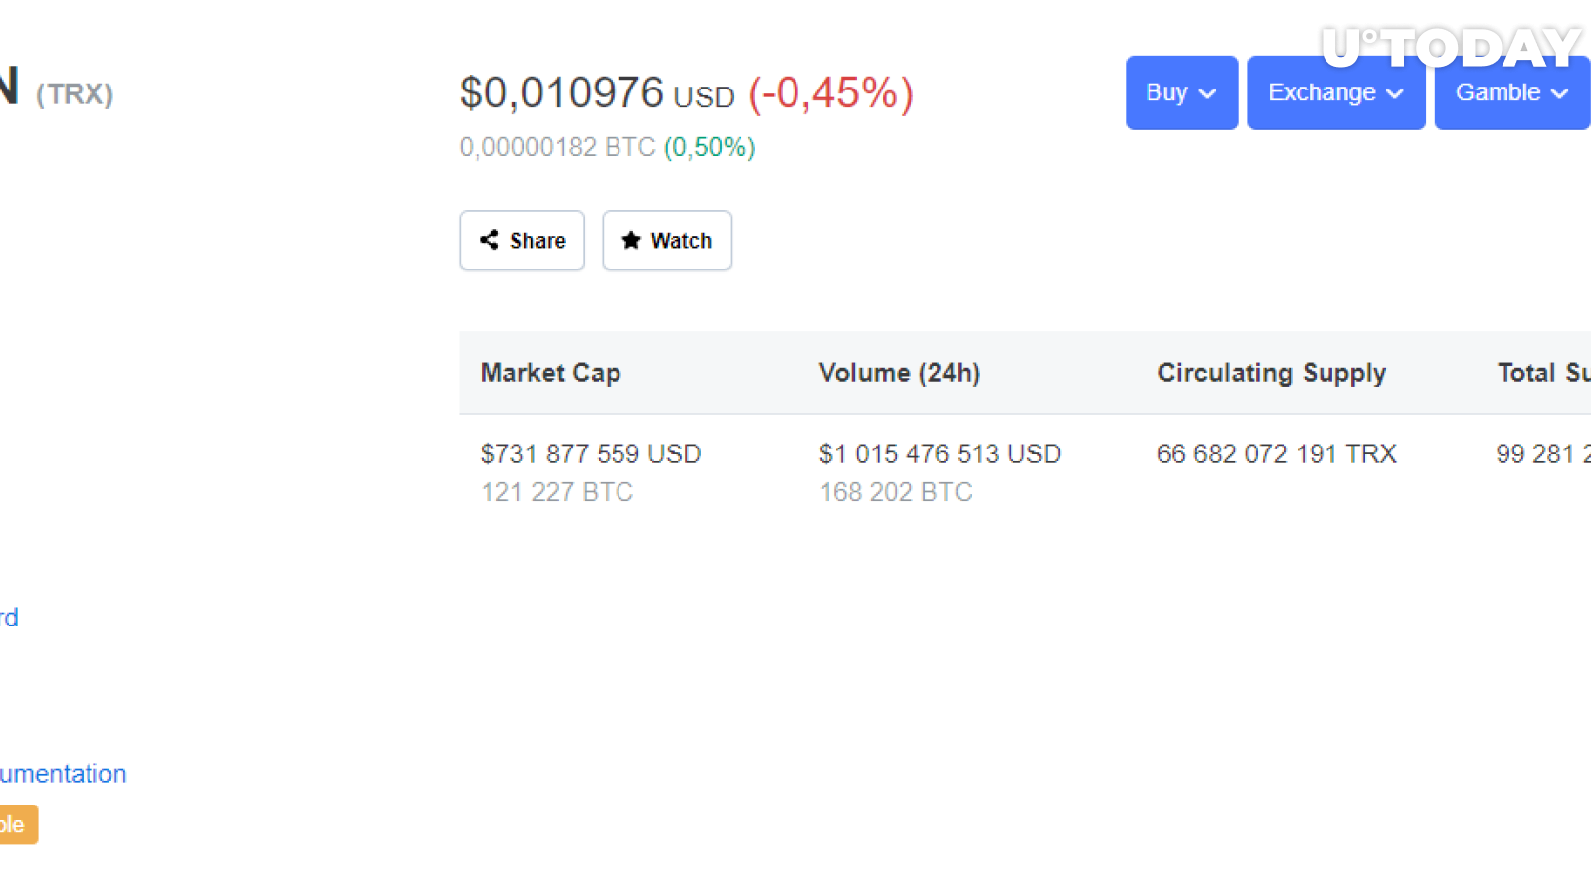The width and height of the screenshot is (1591, 895).
Task: Click the chevron arrow on Gamble button
Action: coord(1560,93)
